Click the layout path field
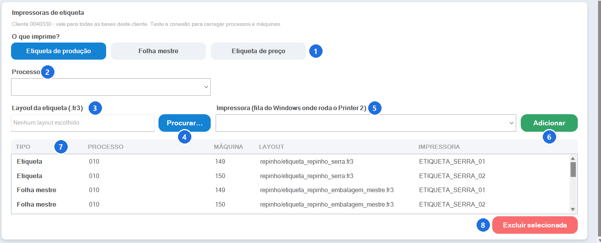 [x=83, y=123]
